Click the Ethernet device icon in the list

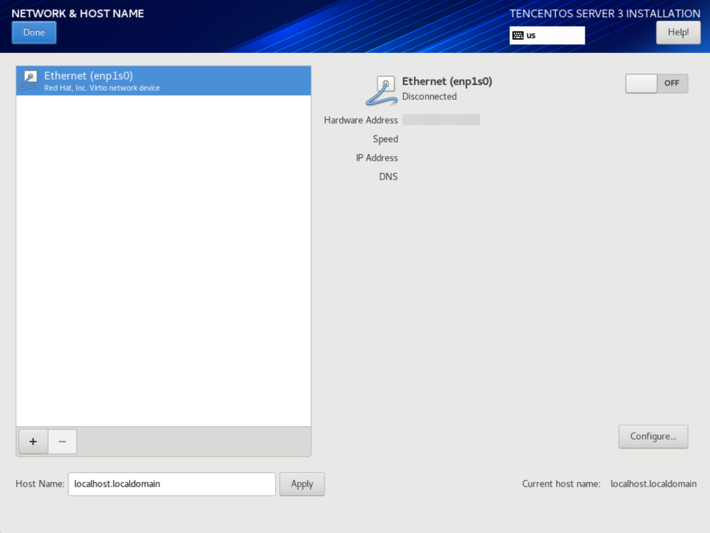point(29,80)
